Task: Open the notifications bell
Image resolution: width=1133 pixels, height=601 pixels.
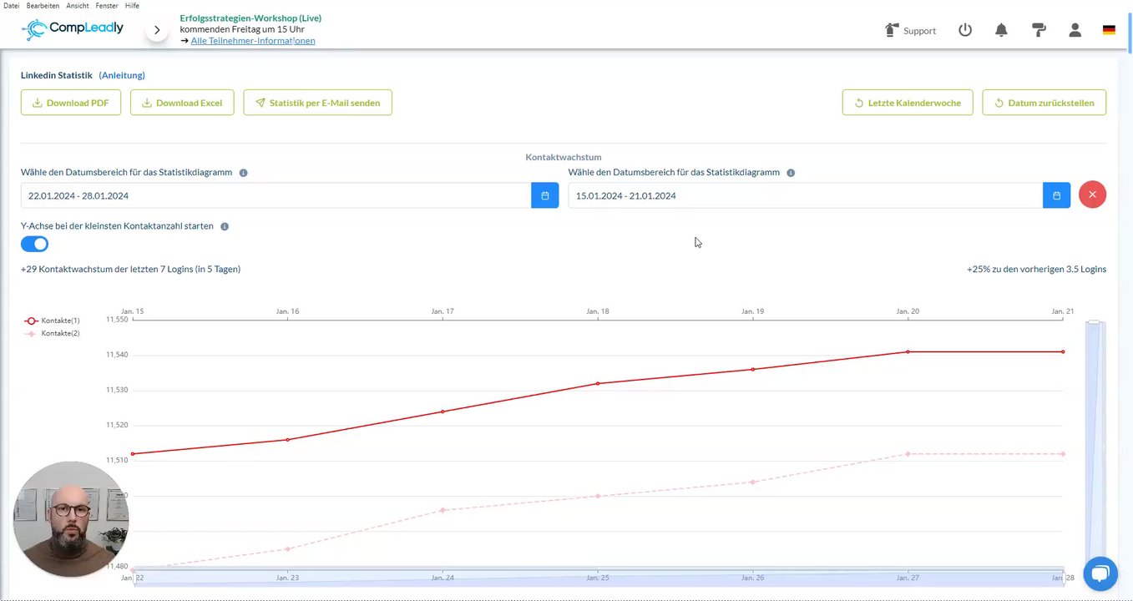Action: (x=1001, y=30)
